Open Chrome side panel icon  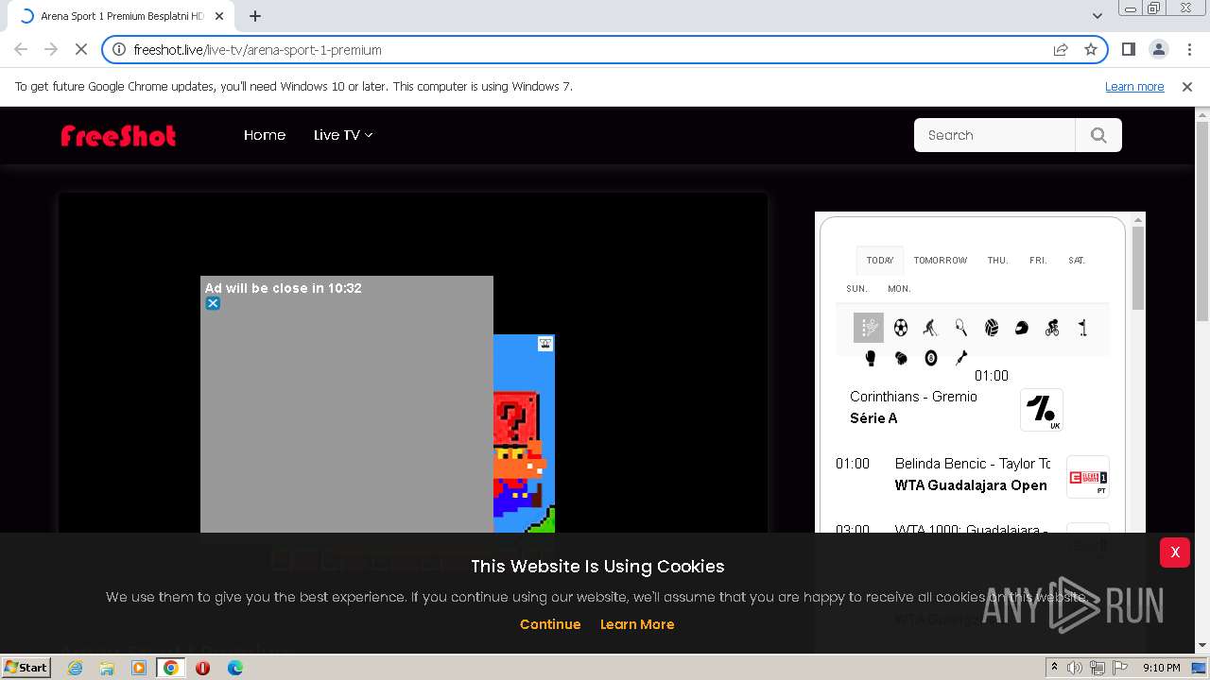point(1128,49)
